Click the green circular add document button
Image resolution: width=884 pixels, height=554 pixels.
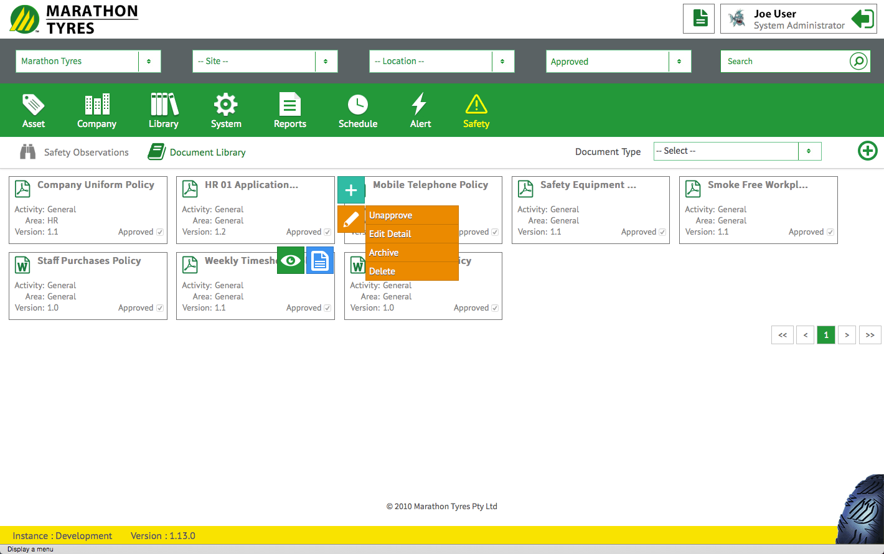[867, 151]
